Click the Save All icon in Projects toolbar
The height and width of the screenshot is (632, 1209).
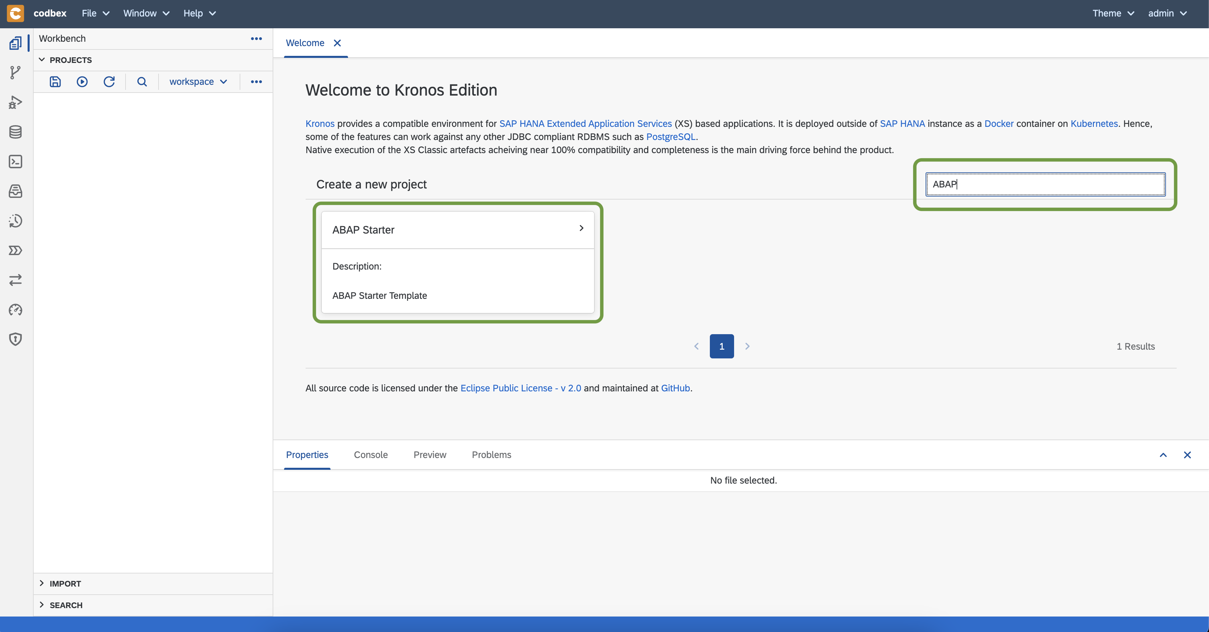point(56,82)
